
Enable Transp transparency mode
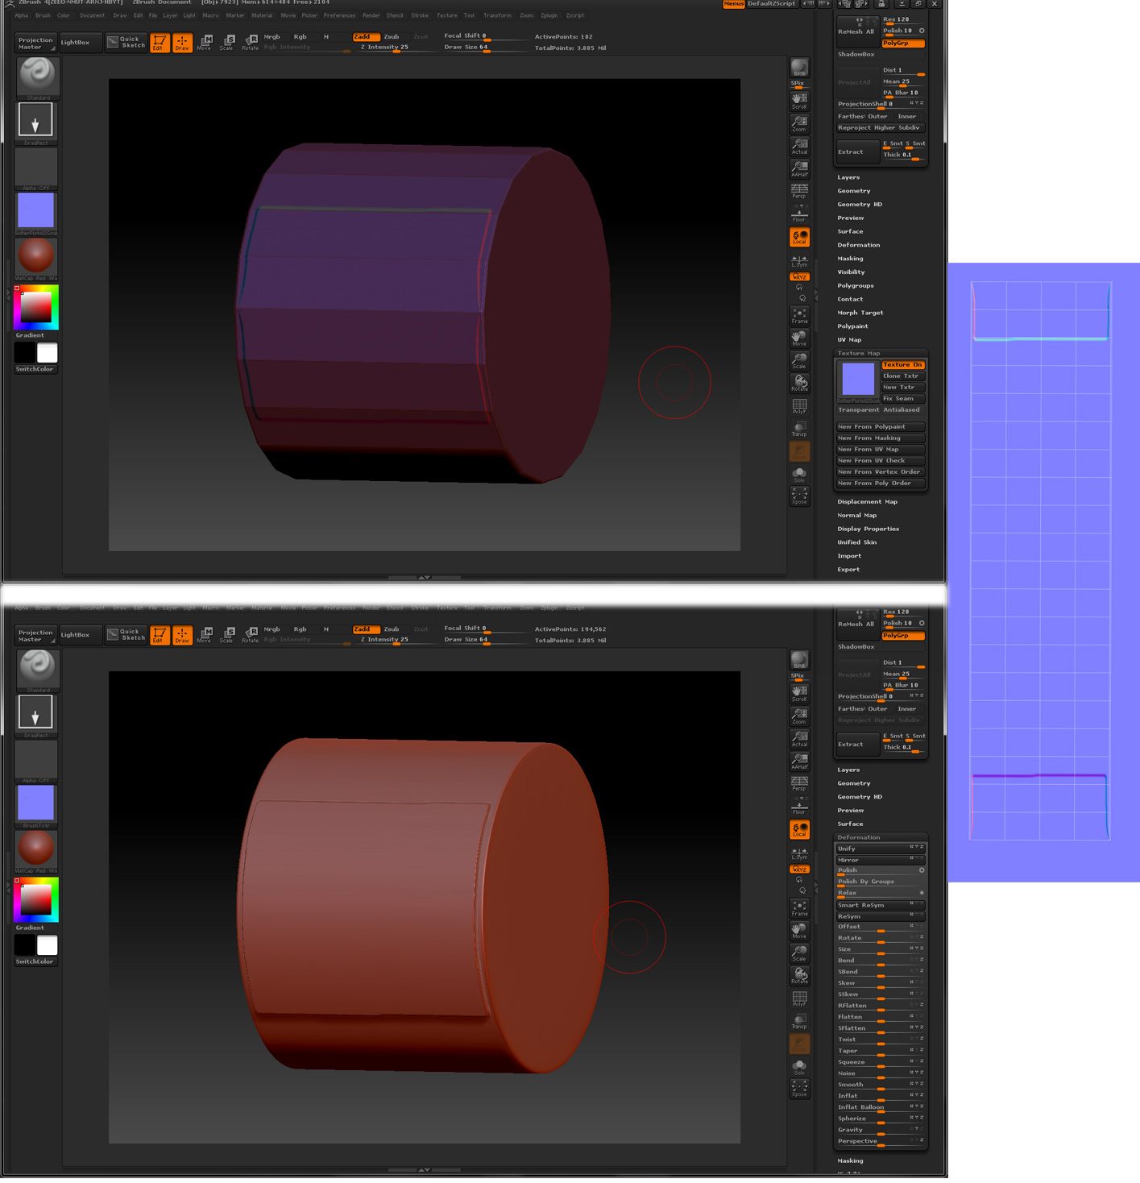click(x=799, y=427)
